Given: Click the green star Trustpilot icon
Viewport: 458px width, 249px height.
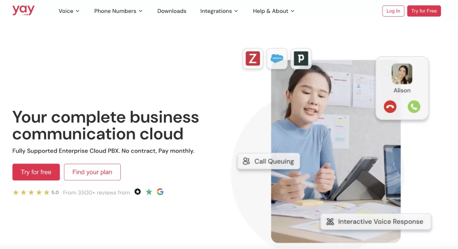Looking at the screenshot, I should [149, 192].
